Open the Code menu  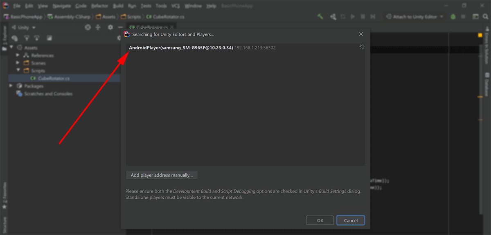coord(81,6)
